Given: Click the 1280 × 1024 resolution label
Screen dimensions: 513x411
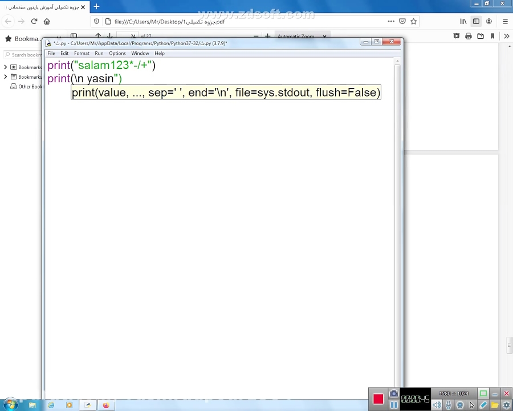Looking at the screenshot, I should pos(454,393).
